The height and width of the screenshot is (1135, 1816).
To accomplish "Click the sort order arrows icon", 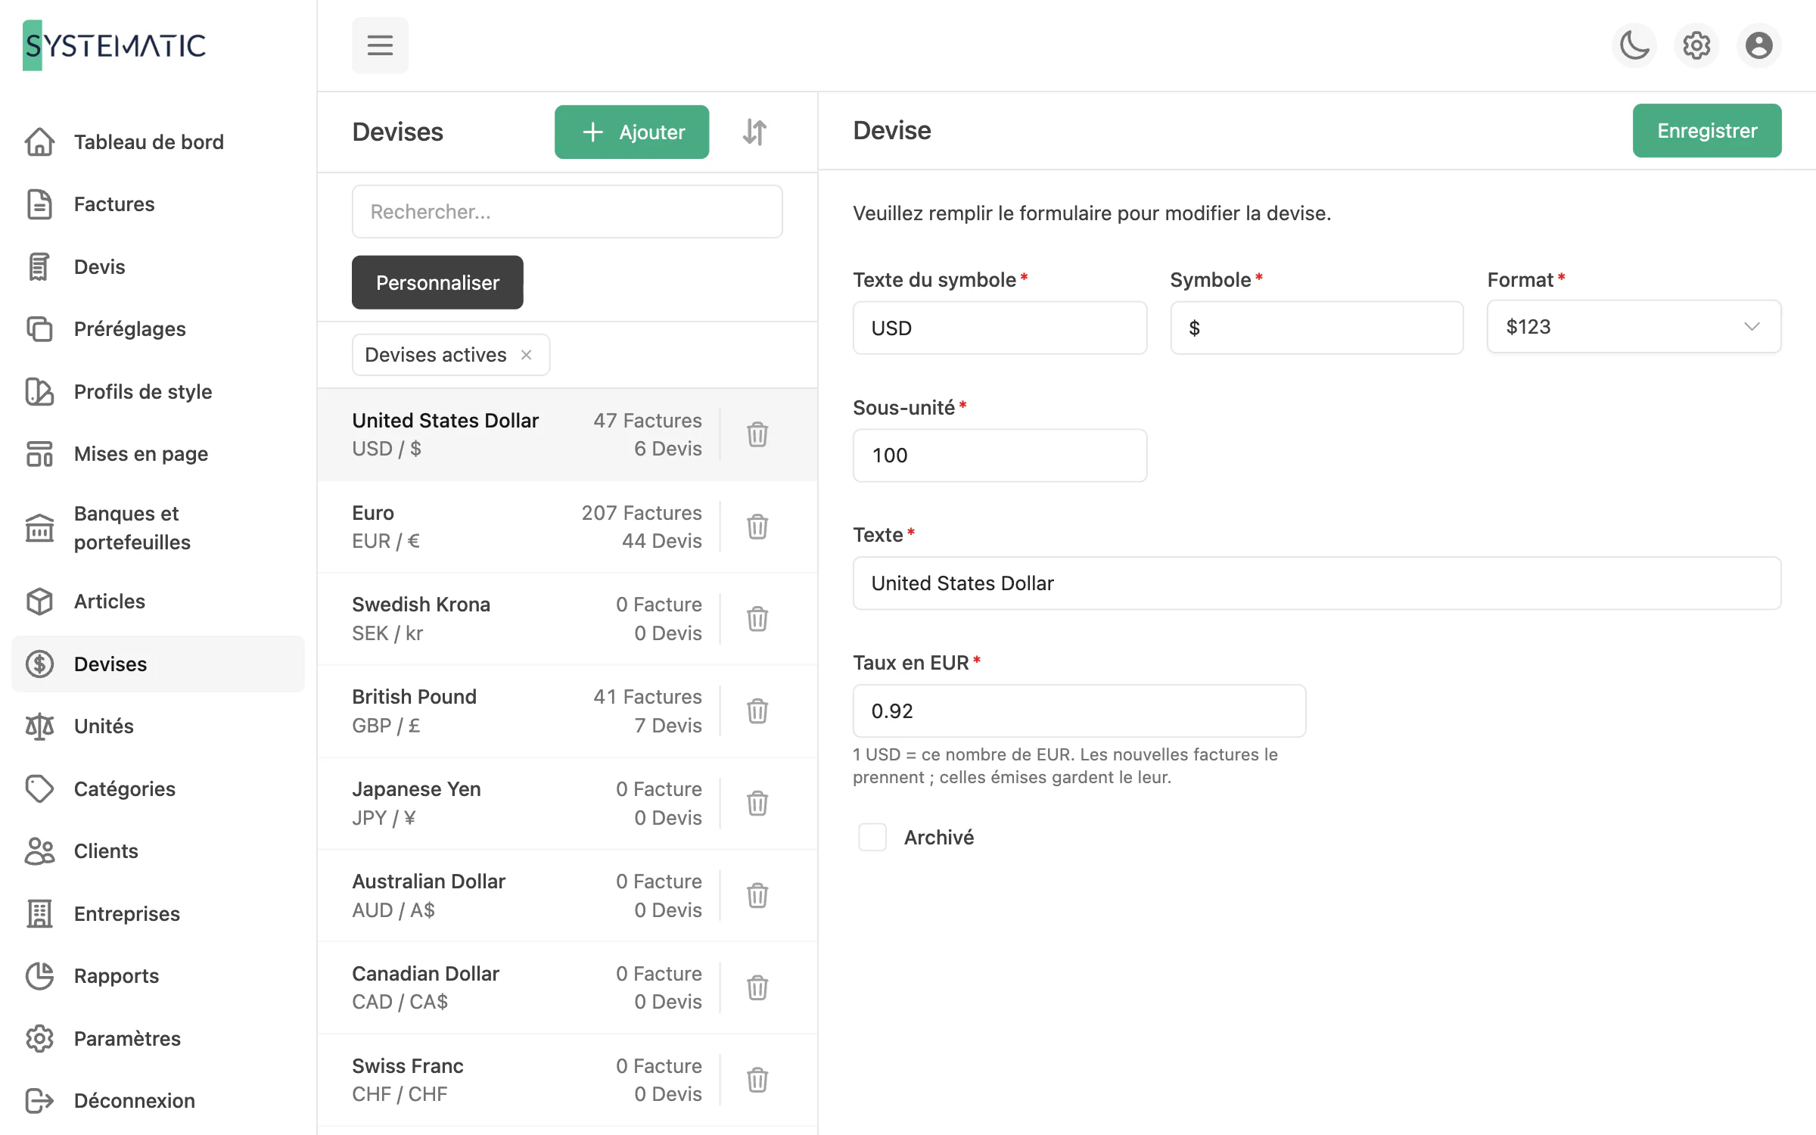I will point(754,132).
